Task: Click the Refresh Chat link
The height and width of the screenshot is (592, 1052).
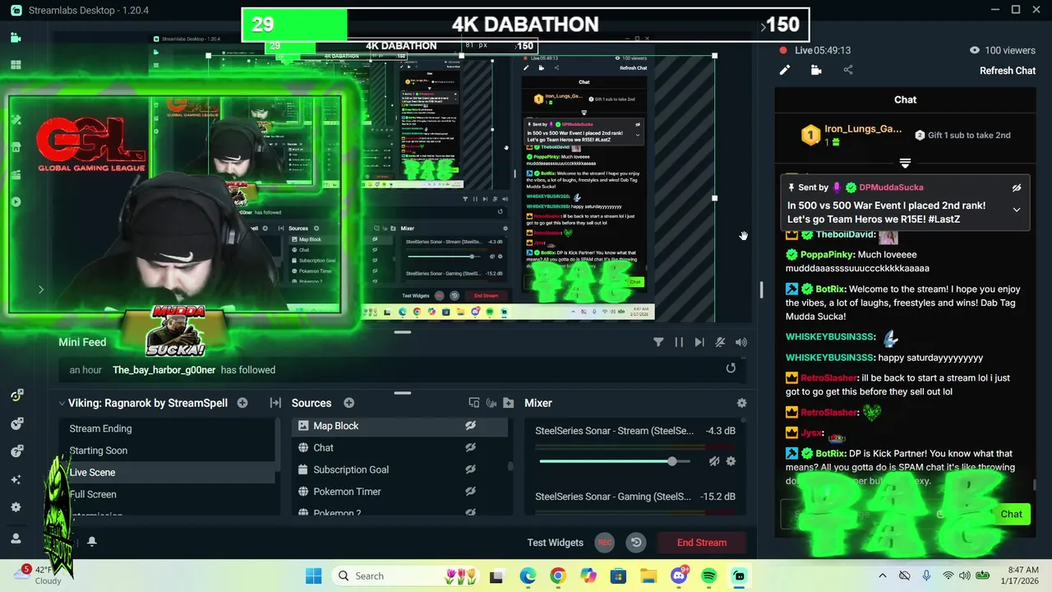Action: pos(1008,71)
